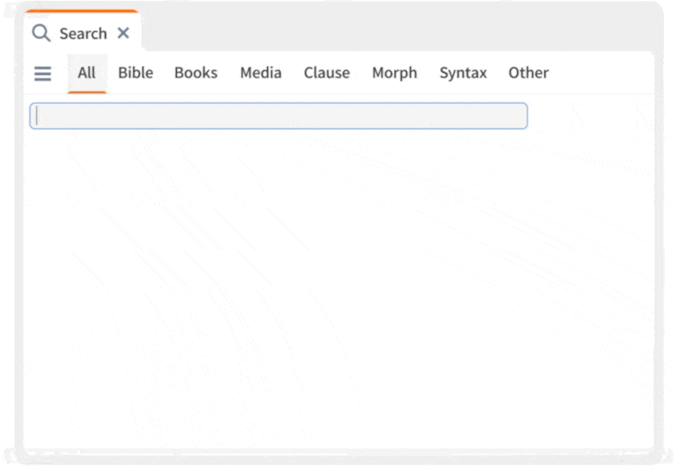Click the blank space right of the Other tab
The image size is (674, 467).
pos(602,73)
